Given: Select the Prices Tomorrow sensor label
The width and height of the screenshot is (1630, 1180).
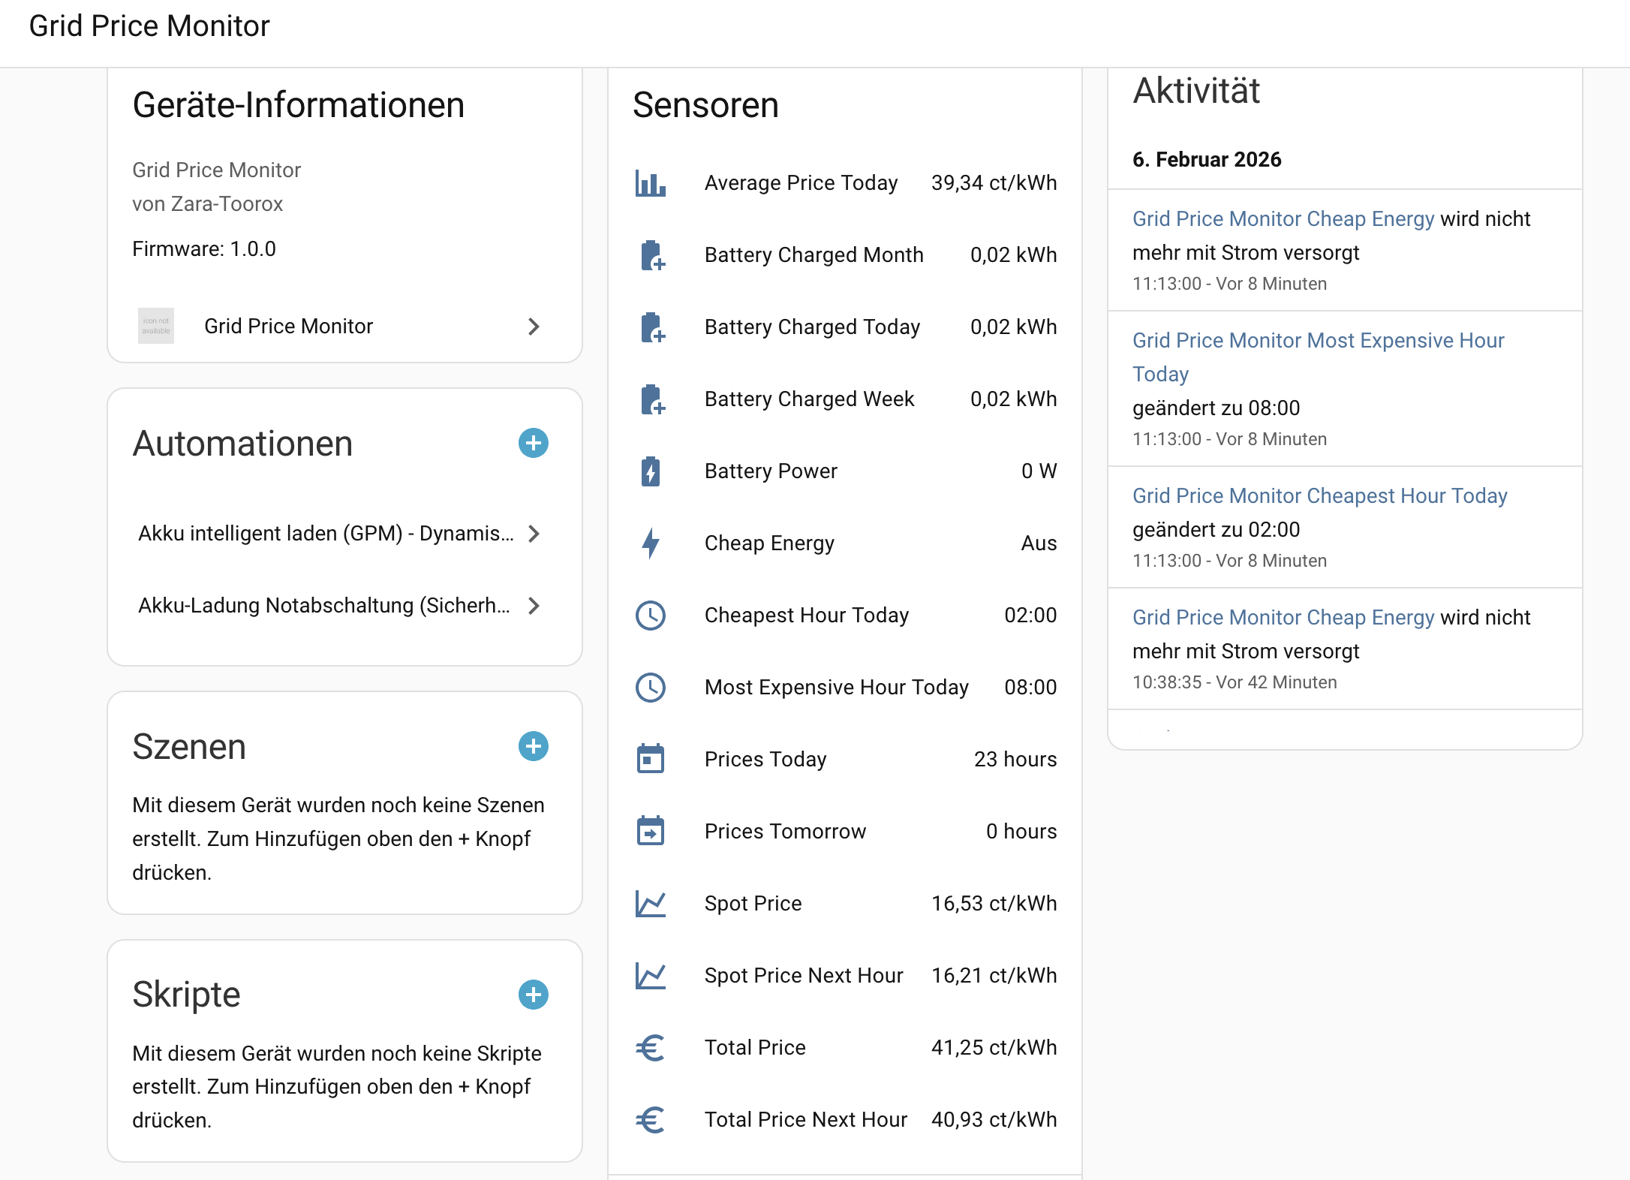Looking at the screenshot, I should click(786, 832).
